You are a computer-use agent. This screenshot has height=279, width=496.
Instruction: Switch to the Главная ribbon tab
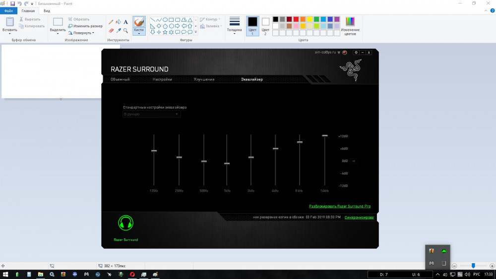[28, 11]
